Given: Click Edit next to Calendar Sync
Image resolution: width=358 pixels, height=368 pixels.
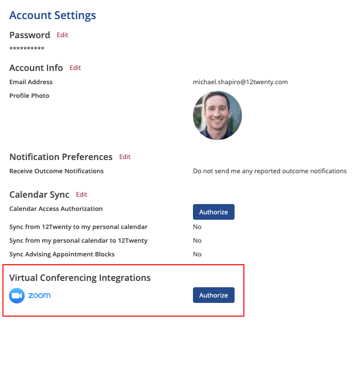Looking at the screenshot, I should click(x=81, y=195).
